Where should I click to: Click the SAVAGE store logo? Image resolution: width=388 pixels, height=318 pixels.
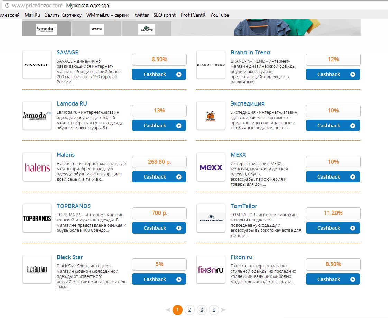37,65
